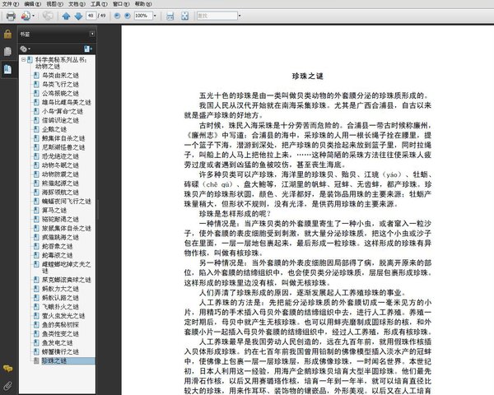The width and height of the screenshot is (494, 395).
Task: Open the dropdown arrow beside the collaborate icon
Action: (34, 16)
